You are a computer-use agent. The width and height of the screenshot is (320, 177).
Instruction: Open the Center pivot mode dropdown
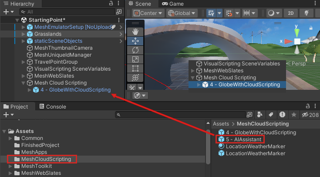[x=148, y=13]
